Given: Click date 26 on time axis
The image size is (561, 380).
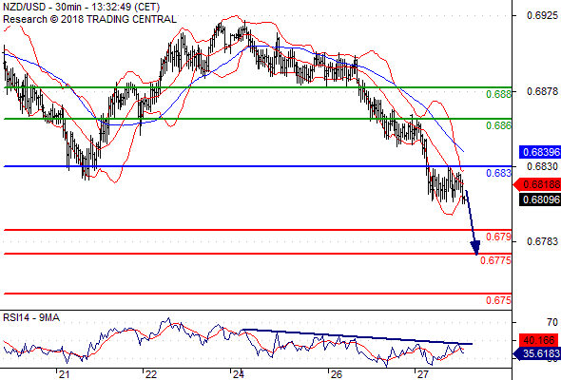Looking at the screenshot, I should (x=336, y=374).
